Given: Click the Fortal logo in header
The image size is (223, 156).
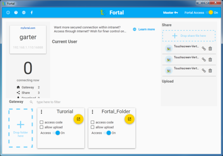Looking at the screenshot, I should [103, 12].
